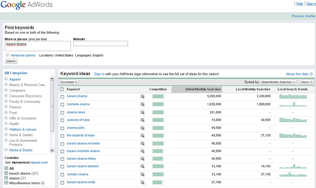Viewport: 316px width, 188px height.
Task: Click the magnifier icon for obama news row
Action: [143, 112]
